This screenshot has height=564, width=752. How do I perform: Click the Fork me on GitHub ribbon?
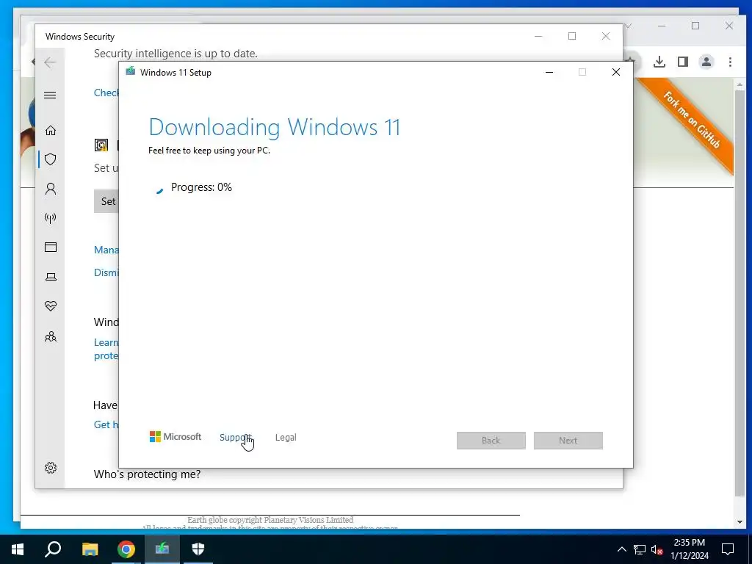click(692, 120)
